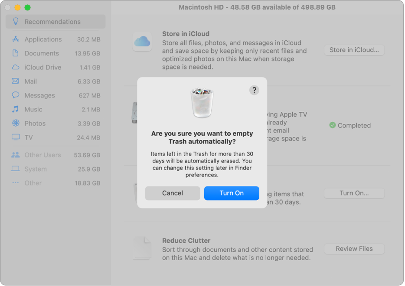Select TV in the sidebar
The width and height of the screenshot is (405, 286).
point(56,137)
